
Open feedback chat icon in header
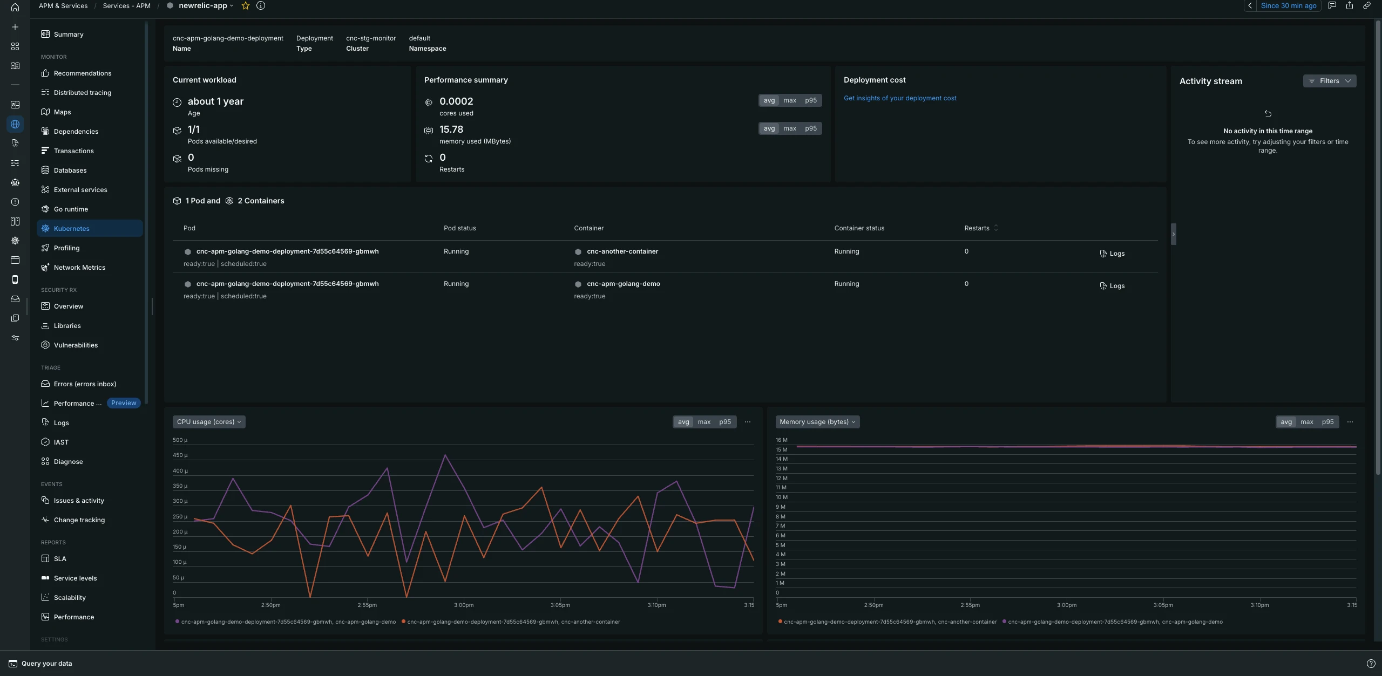pos(1332,5)
